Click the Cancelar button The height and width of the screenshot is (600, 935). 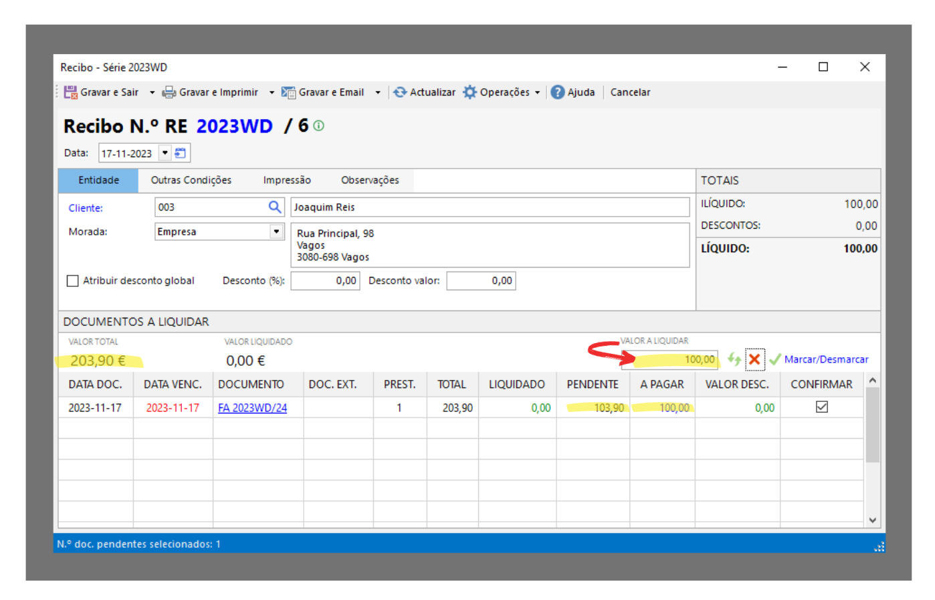pos(630,92)
